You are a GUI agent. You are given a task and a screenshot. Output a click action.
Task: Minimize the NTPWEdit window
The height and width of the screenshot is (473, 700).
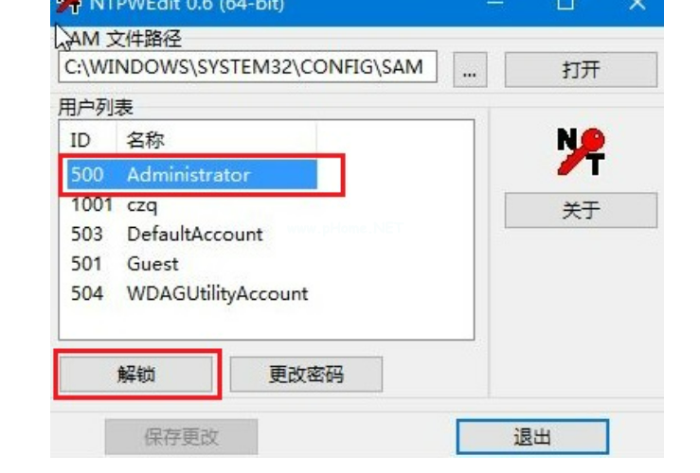point(494,6)
